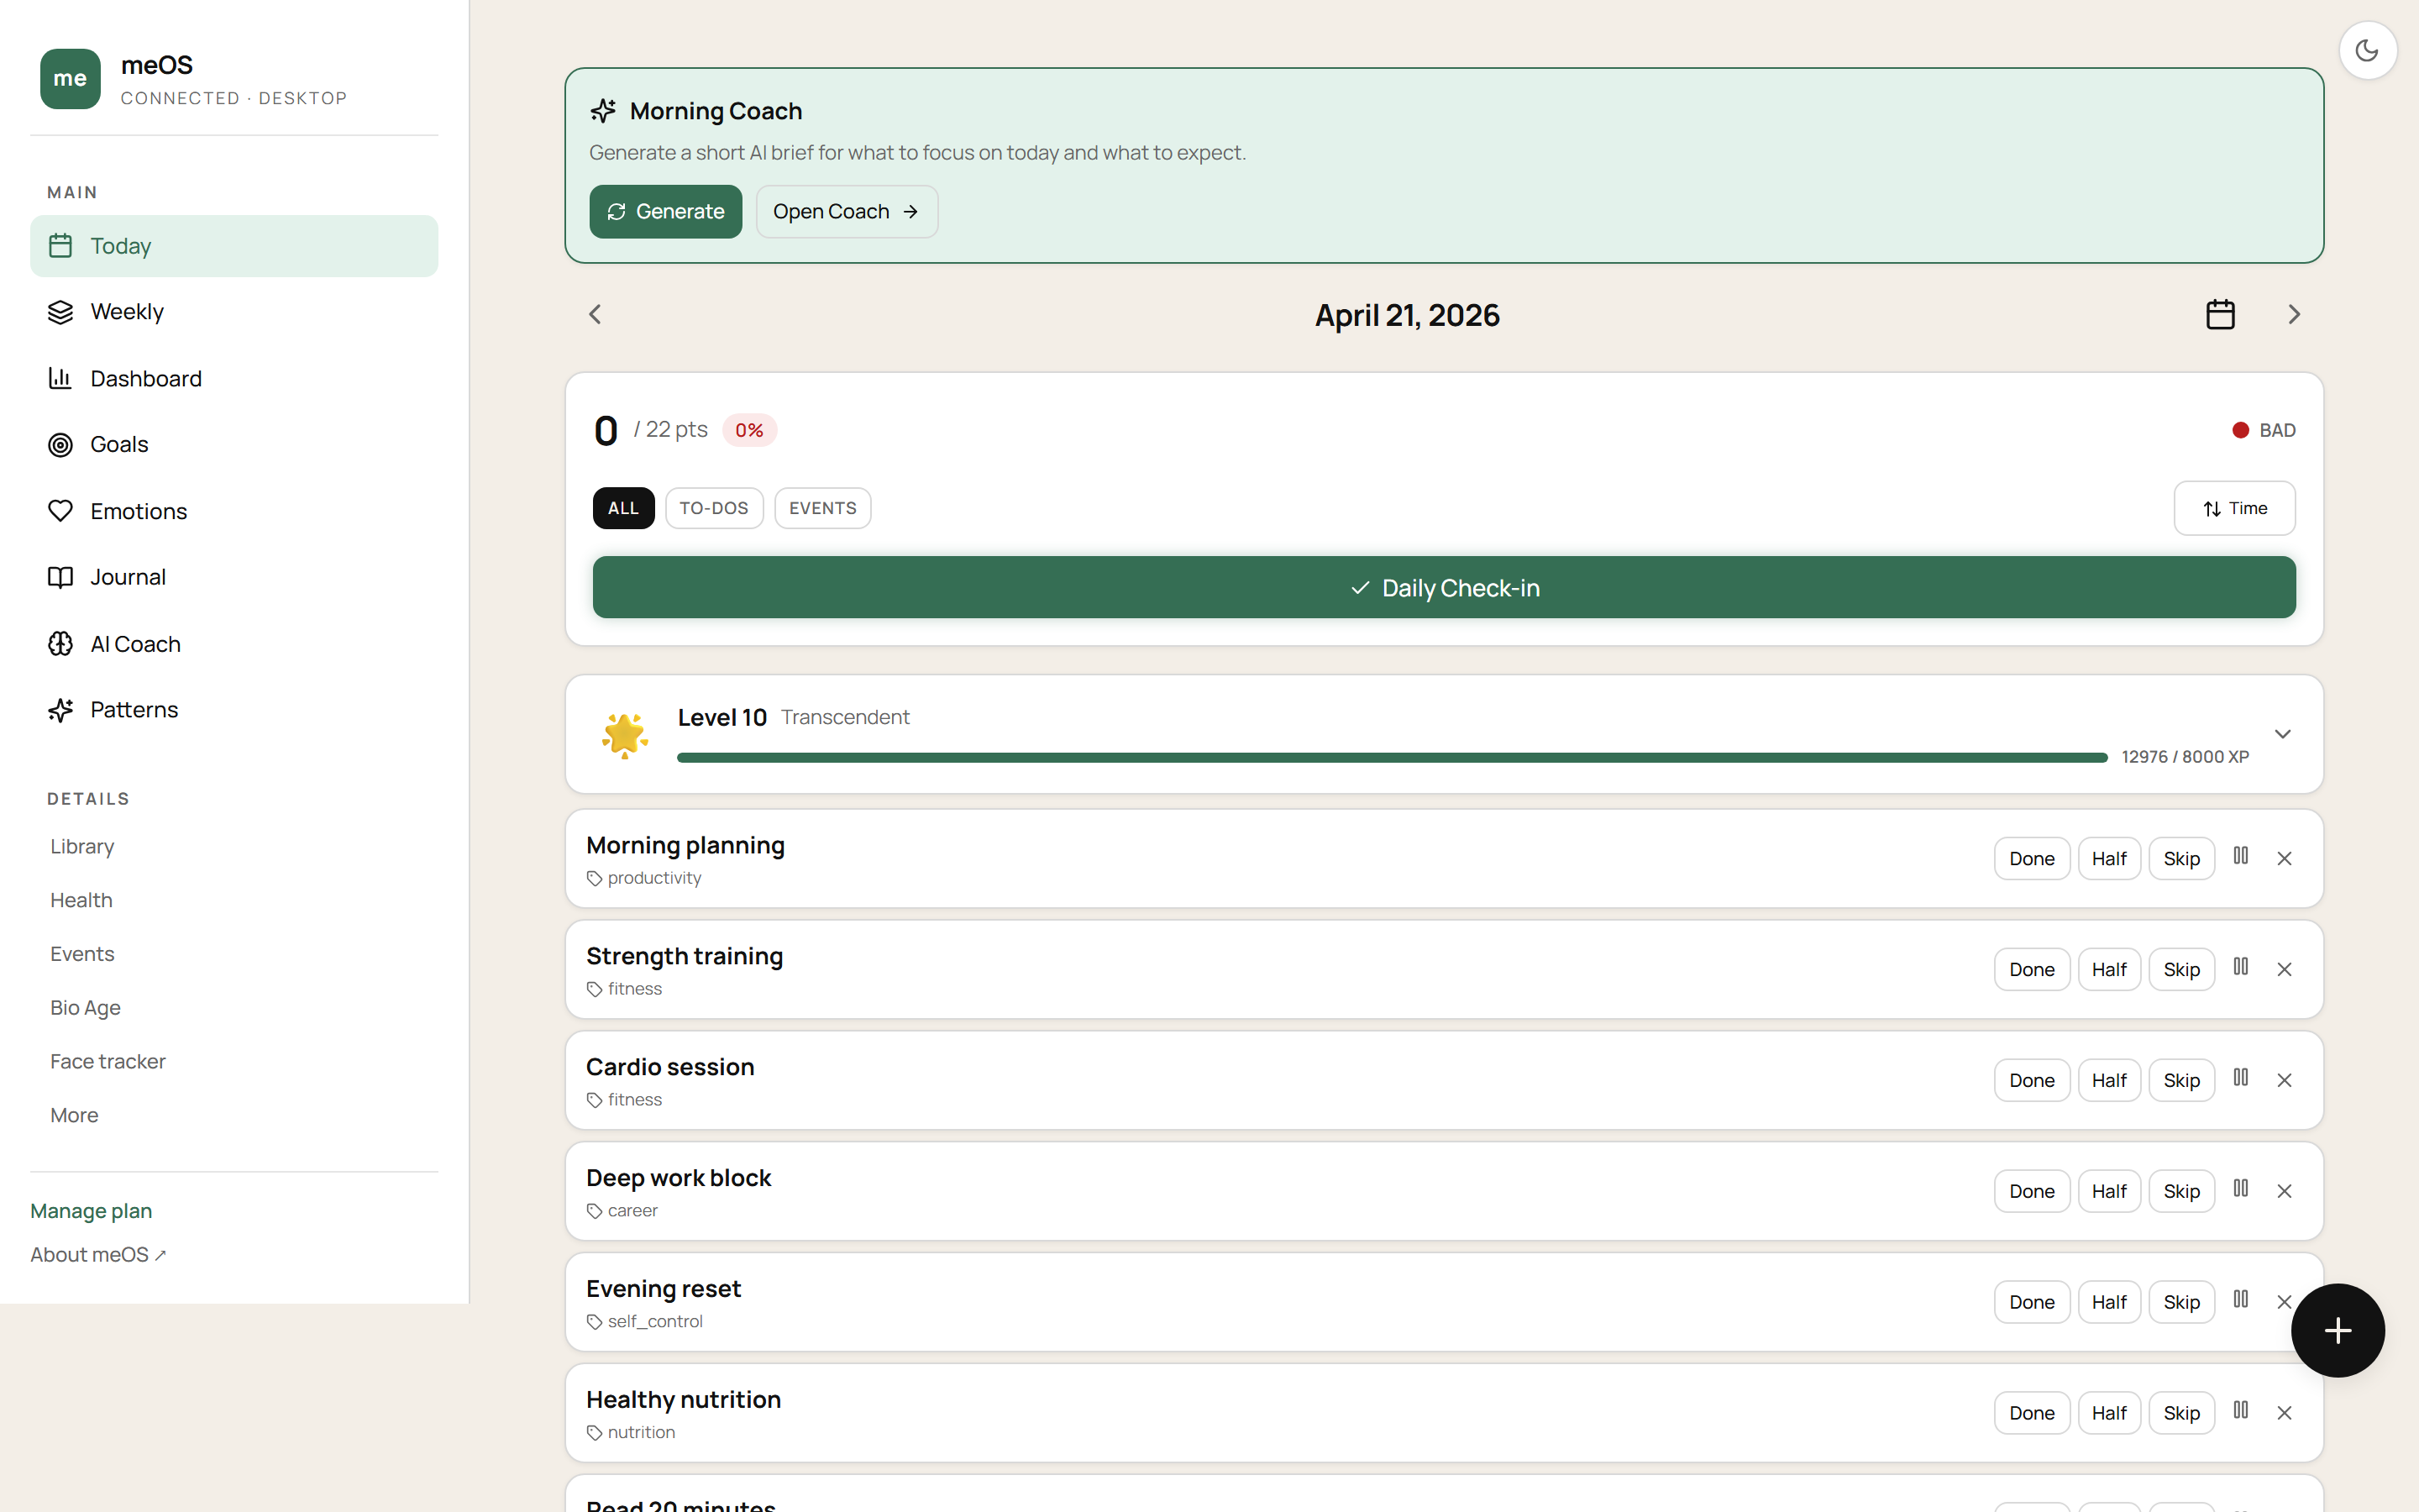2419x1512 pixels.
Task: Pause the Morning planning habit
Action: click(x=2241, y=857)
